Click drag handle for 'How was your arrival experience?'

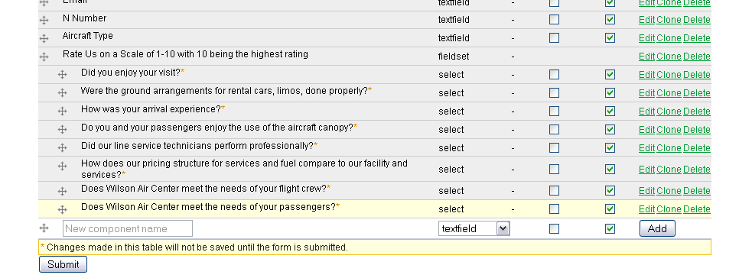point(62,112)
